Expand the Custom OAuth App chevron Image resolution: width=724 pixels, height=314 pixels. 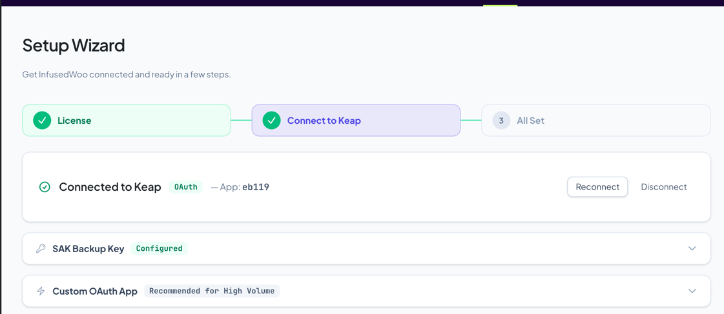coord(692,291)
